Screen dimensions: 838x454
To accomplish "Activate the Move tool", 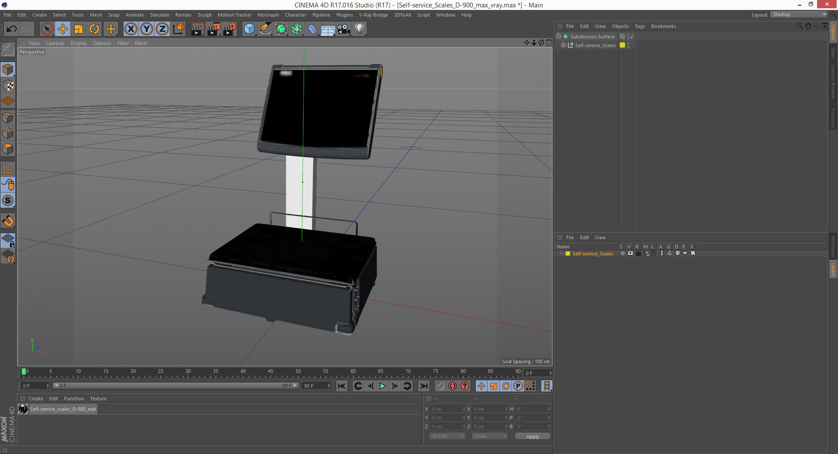I will pos(63,29).
